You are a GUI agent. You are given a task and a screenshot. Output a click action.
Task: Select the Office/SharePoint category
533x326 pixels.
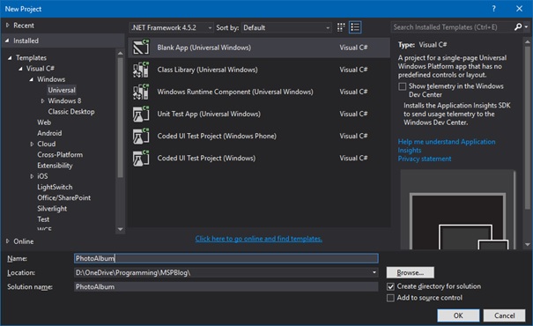pyautogui.click(x=64, y=198)
